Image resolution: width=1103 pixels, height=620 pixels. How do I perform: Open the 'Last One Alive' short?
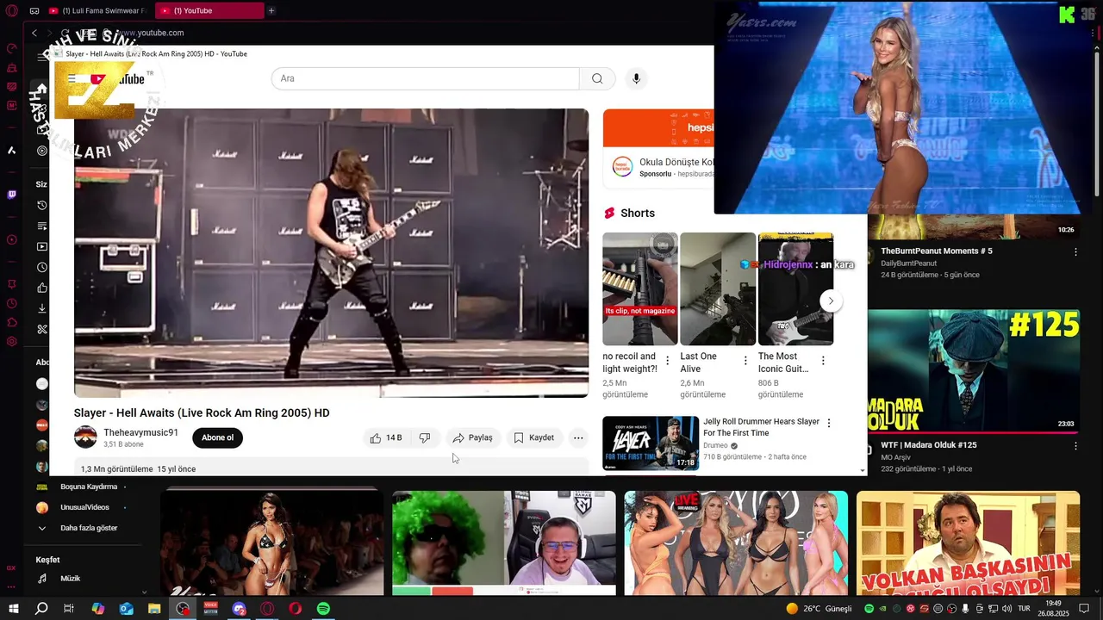pos(718,288)
